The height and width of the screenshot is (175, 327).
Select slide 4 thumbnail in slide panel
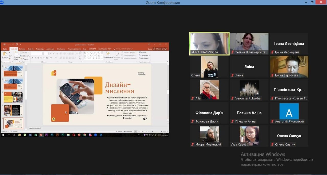click(x=13, y=97)
